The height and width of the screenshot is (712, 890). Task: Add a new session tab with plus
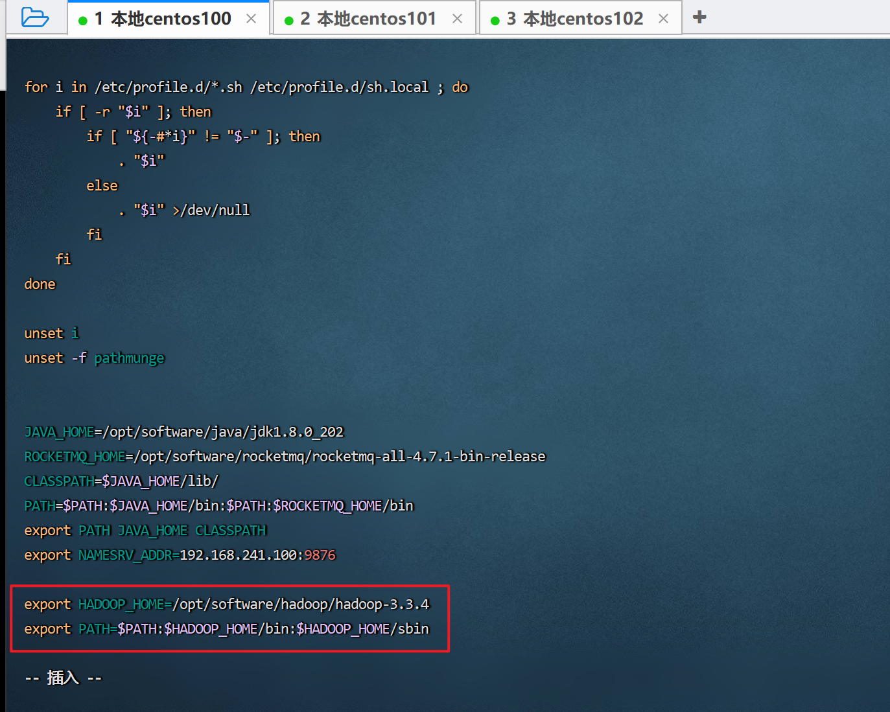pyautogui.click(x=699, y=17)
